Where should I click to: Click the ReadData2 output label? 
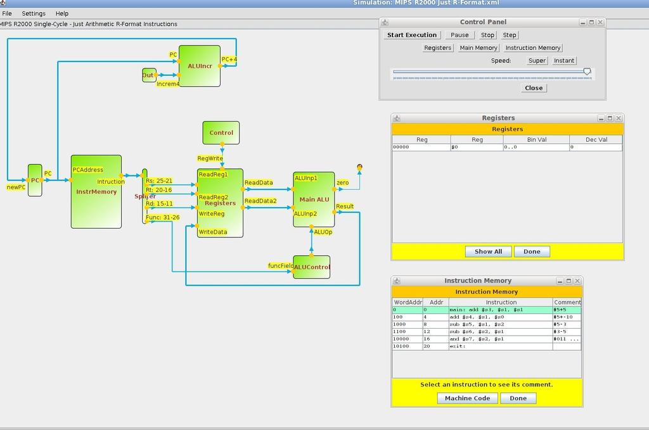pos(260,201)
